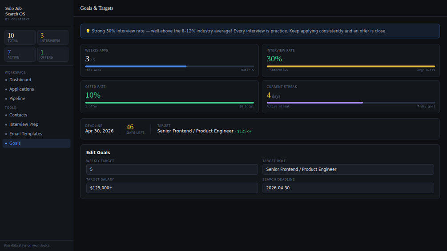Click the Target Role input field
Screen dimensions: 447x251
(348, 169)
